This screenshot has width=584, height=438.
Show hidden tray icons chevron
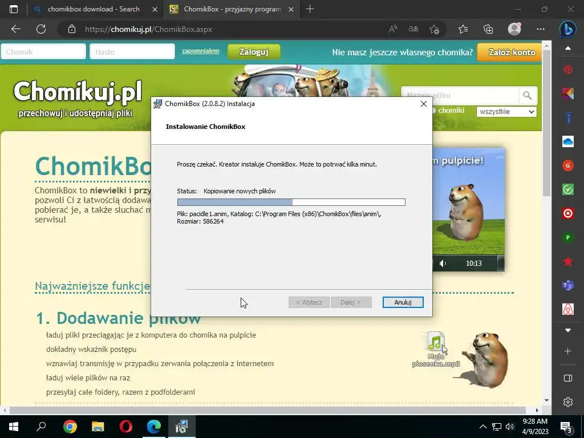(482, 427)
